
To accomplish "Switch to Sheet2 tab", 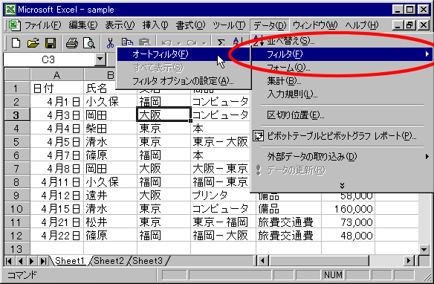I will click(x=108, y=261).
